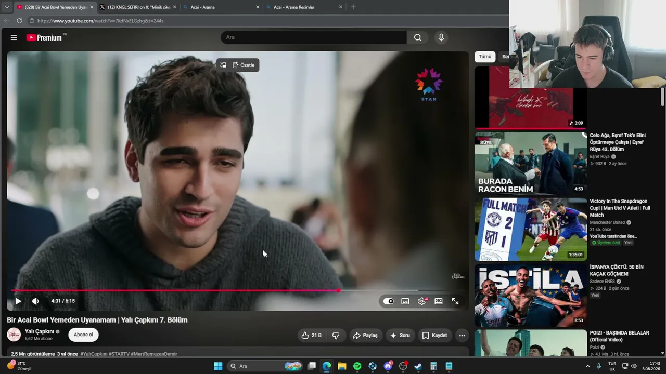
Task: Reload the page
Action: click(19, 21)
